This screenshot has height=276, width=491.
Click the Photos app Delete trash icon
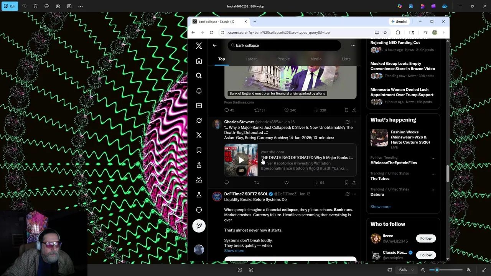point(35,6)
